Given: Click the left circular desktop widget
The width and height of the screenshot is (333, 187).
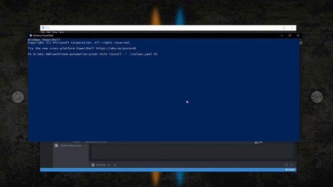Looking at the screenshot, I should (18, 97).
